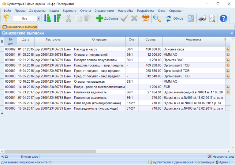Open the Документы menu
Screen dimensions: 235x165
click(x=37, y=10)
